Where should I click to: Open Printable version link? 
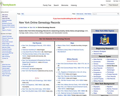(x=7, y=70)
